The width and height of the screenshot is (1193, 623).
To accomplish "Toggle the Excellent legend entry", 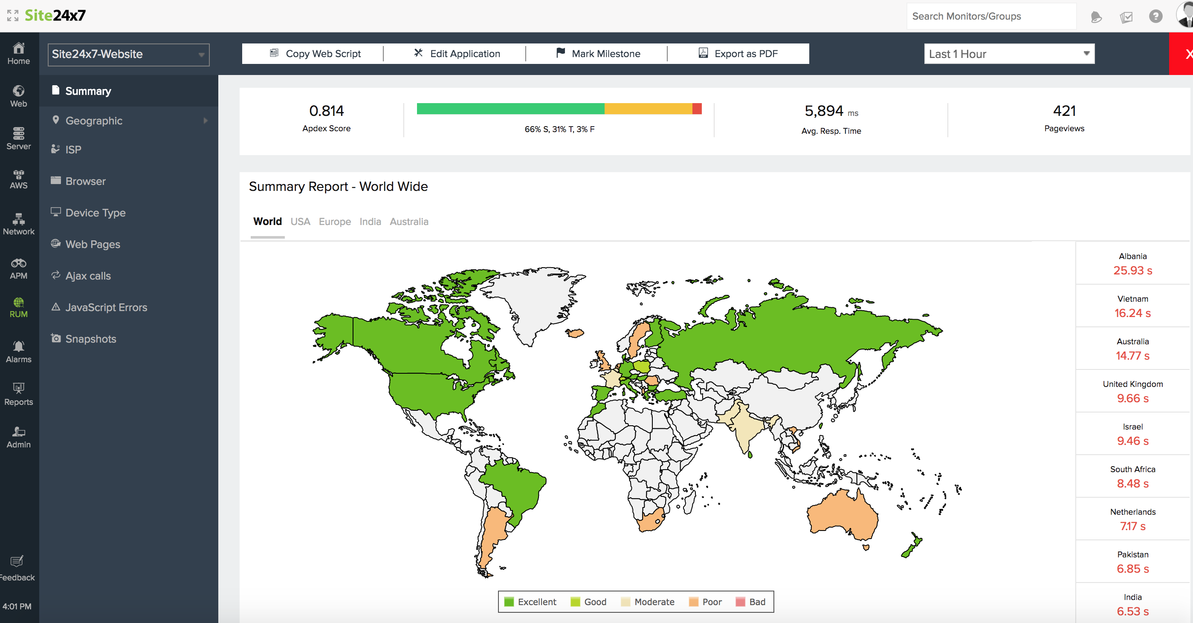I will (530, 602).
